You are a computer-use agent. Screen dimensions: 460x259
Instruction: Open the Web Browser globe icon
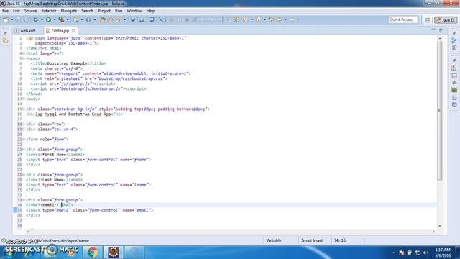click(133, 19)
